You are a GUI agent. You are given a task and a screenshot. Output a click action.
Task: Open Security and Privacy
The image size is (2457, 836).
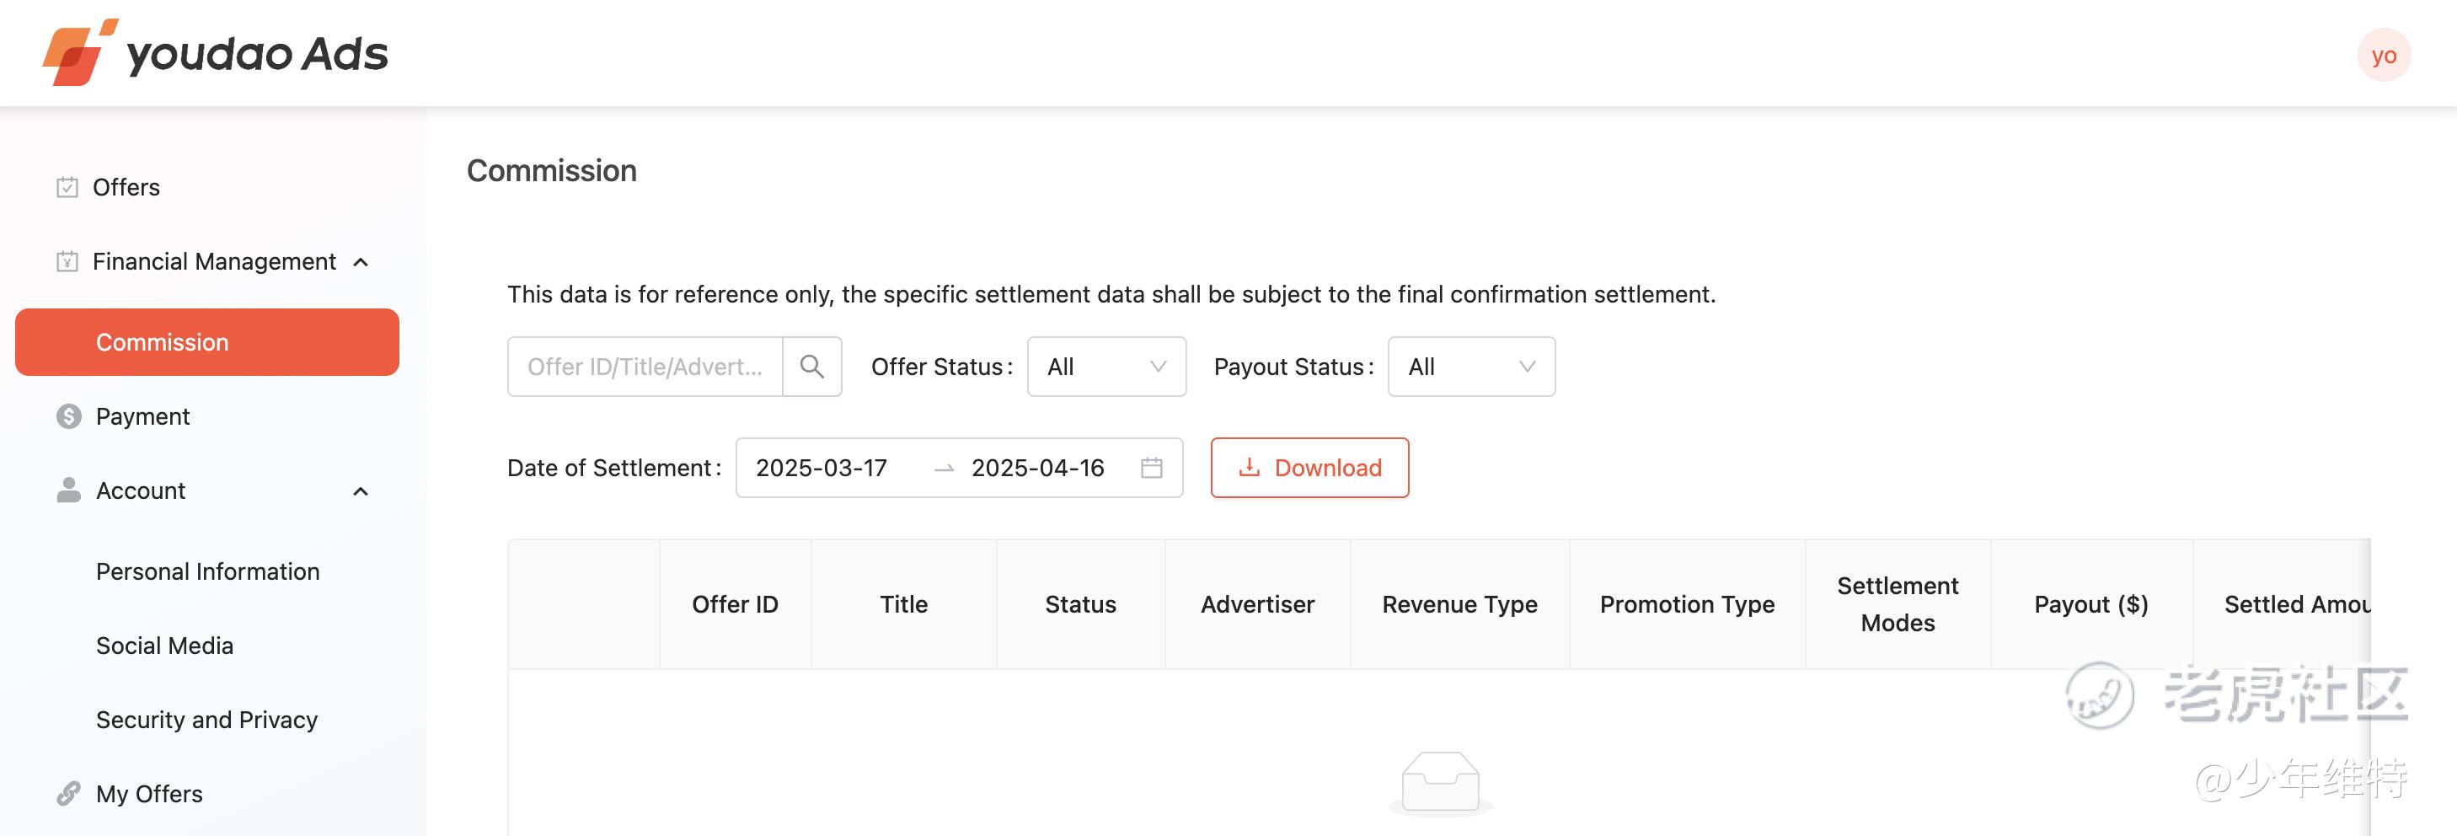click(x=206, y=720)
